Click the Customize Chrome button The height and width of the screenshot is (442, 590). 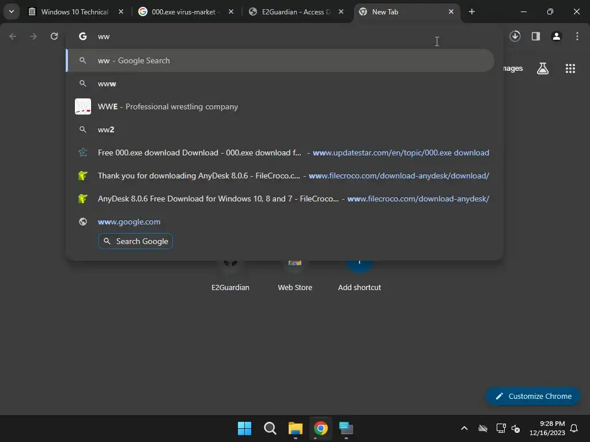coord(533,396)
